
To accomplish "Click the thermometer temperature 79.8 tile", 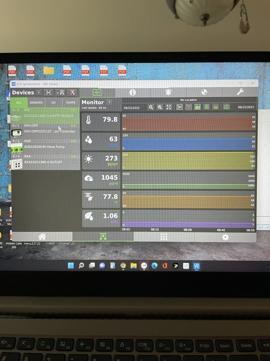I will pyautogui.click(x=101, y=122).
